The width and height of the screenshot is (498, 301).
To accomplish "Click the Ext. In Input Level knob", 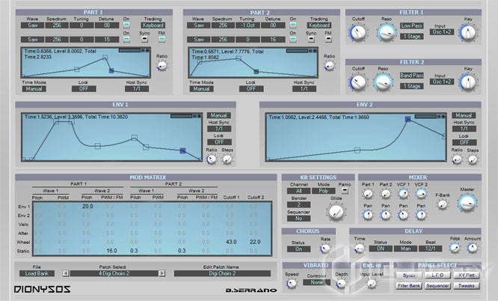I will pyautogui.click(x=372, y=284).
